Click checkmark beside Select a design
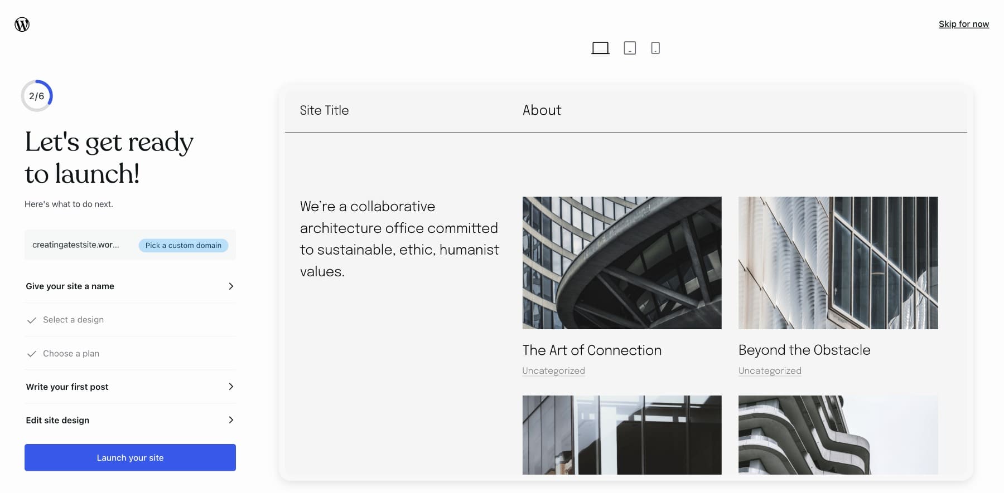The image size is (1004, 493). (x=32, y=320)
